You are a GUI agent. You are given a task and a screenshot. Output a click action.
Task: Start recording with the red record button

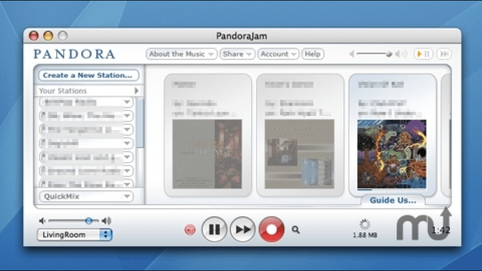[271, 230]
